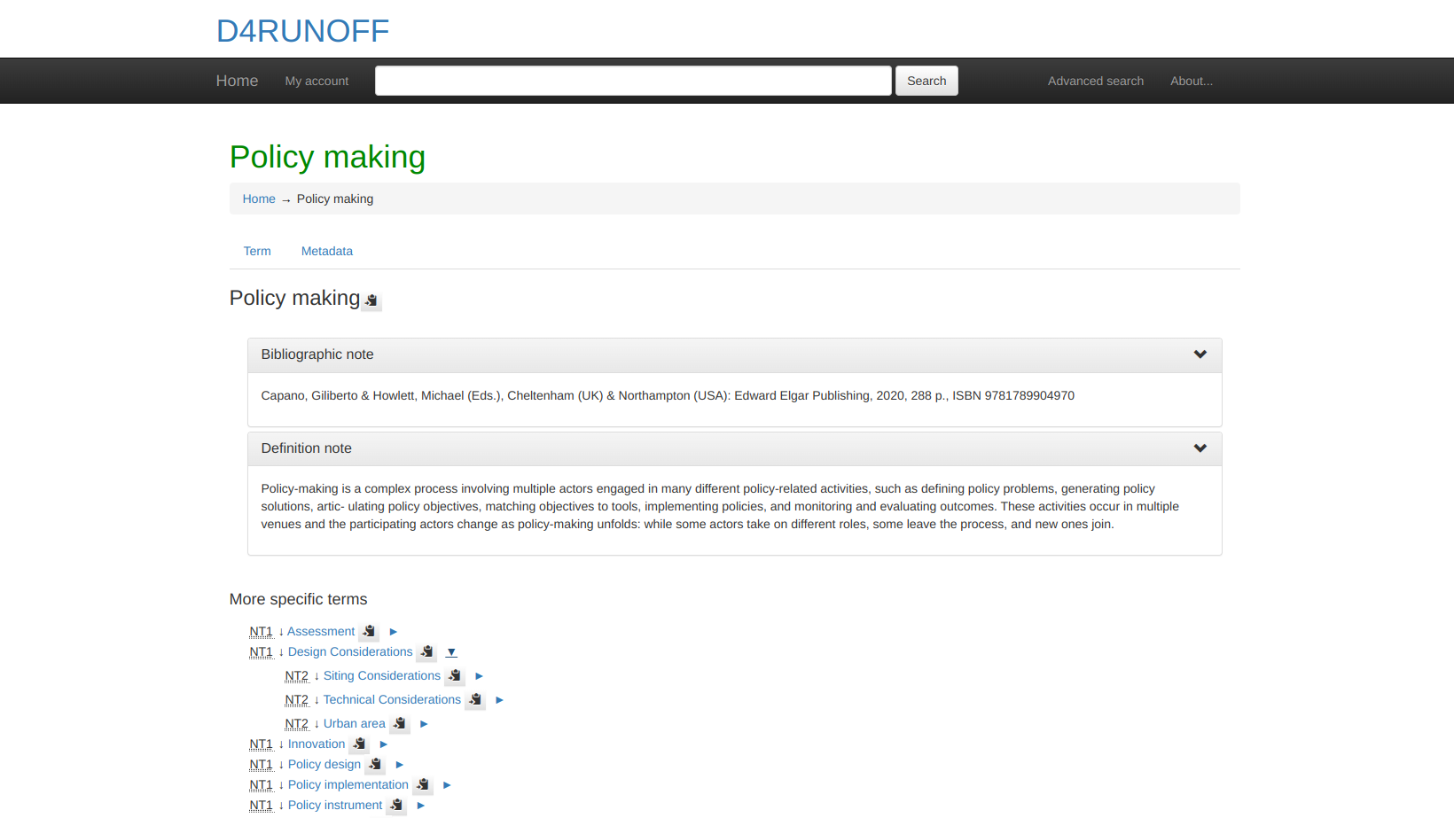This screenshot has height=818, width=1454.
Task: Copy the Innovation term using clipboard icon
Action: pyautogui.click(x=359, y=744)
